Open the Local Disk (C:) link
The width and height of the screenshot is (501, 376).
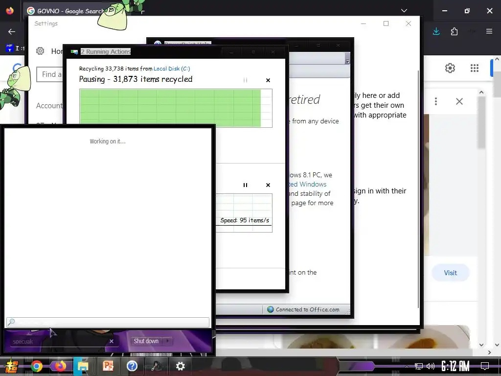click(x=172, y=69)
